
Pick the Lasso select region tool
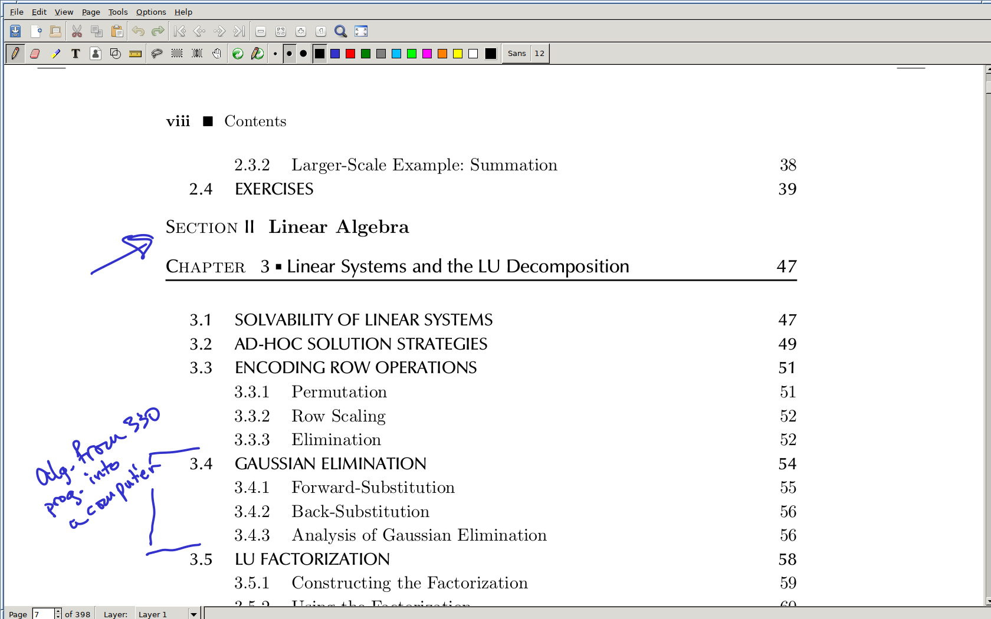click(157, 54)
